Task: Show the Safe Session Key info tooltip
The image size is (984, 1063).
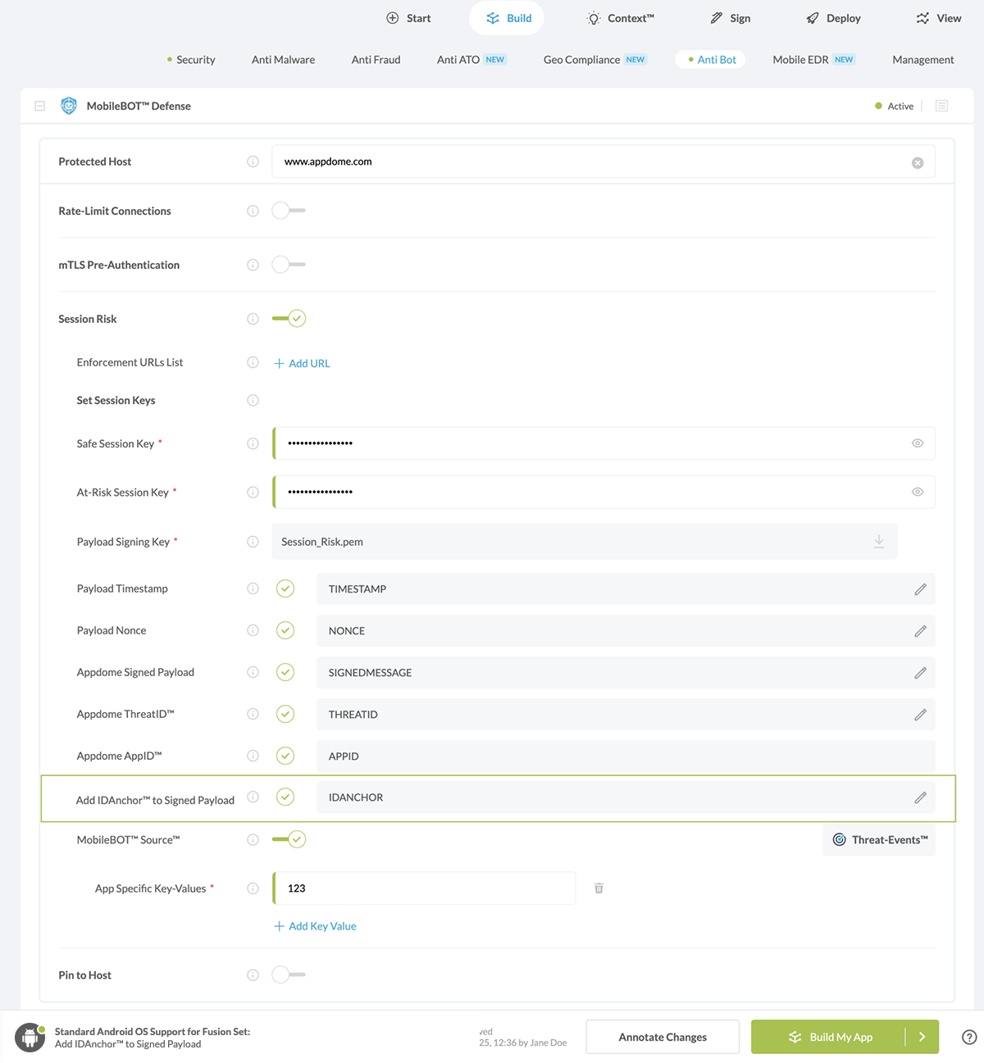Action: (253, 443)
